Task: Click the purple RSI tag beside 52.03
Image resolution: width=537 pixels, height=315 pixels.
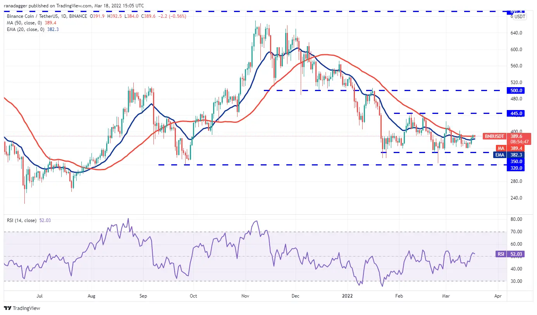Action: click(501, 254)
